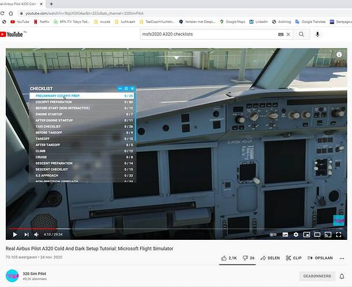
Task: Close the current browser tab
Action: click(x=42, y=4)
